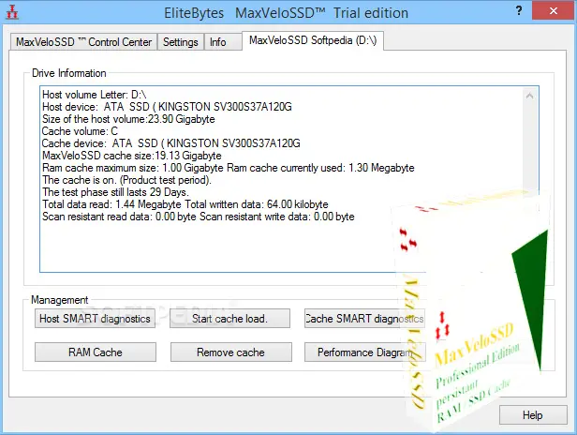The width and height of the screenshot is (577, 435).
Task: Show the Performance Diagram
Action: click(365, 352)
